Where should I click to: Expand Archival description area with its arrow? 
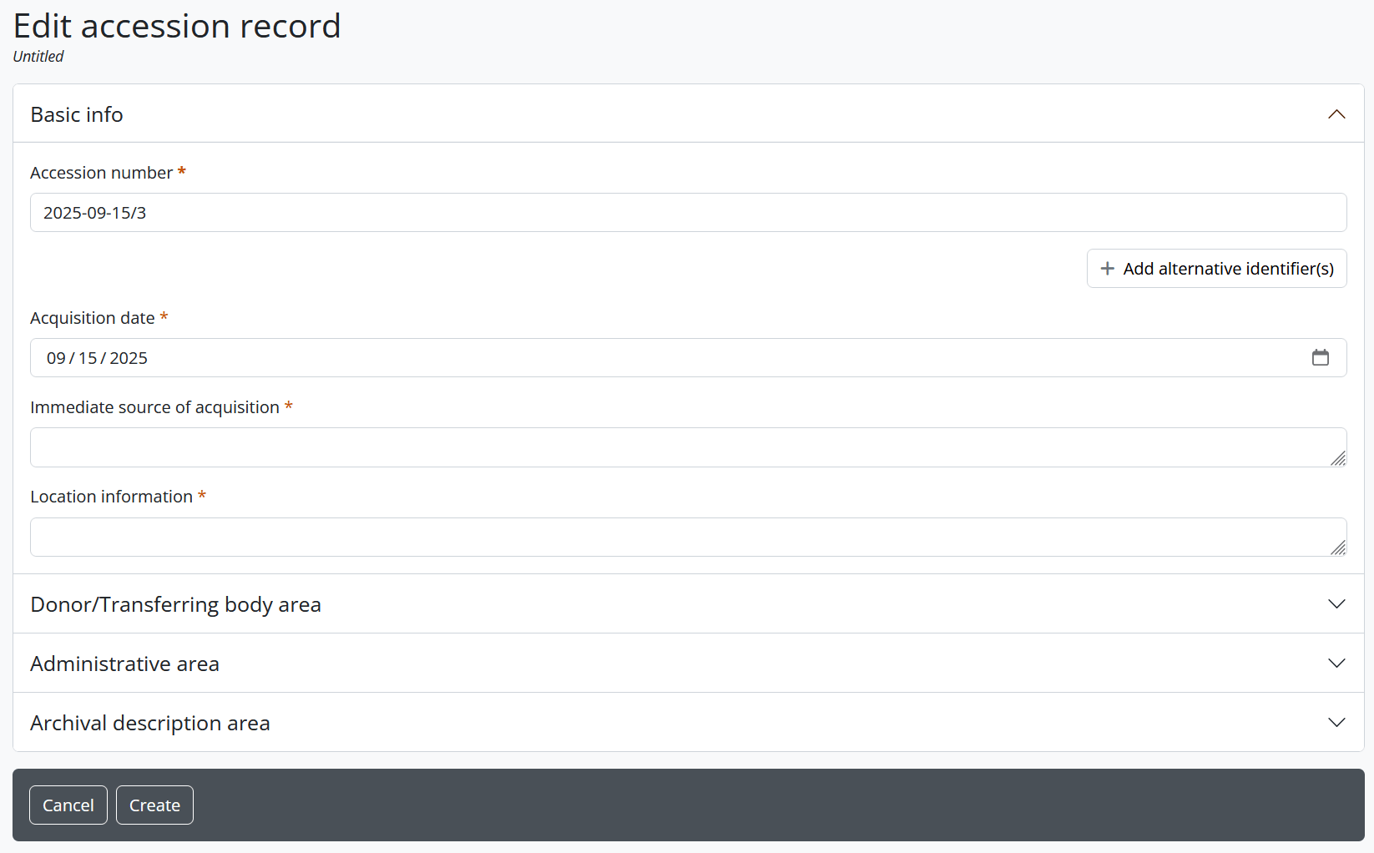pos(1336,723)
